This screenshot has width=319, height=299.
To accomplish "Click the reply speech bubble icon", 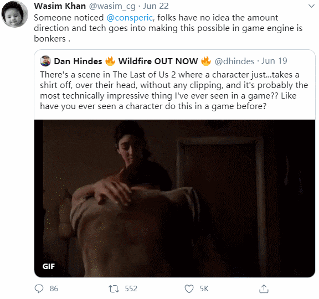I will (x=39, y=288).
